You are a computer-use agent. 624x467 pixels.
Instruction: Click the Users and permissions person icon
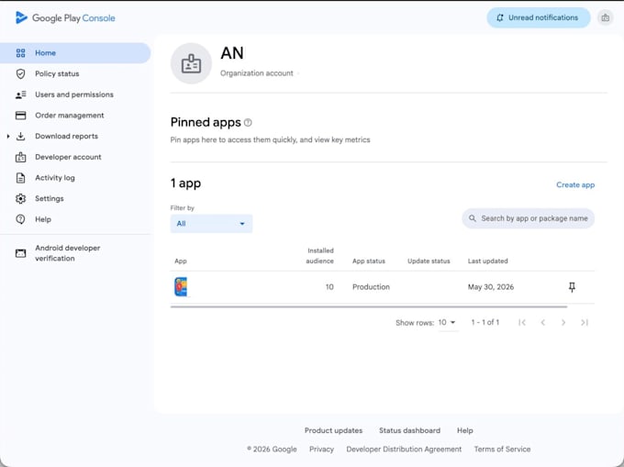pyautogui.click(x=21, y=95)
